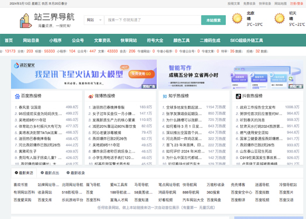Open 政府工作报告全文发布 in the Douyin list
306x219 pixels.
(x=257, y=107)
